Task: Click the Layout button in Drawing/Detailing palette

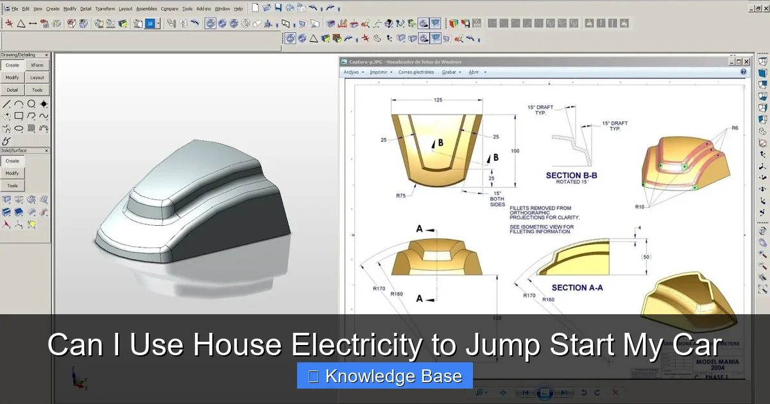Action: point(37,78)
